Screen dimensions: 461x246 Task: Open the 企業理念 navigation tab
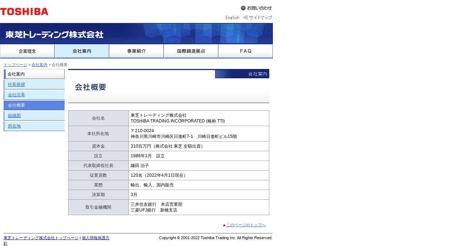coord(27,51)
